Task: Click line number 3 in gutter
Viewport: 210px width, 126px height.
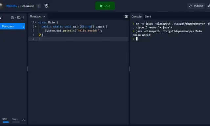Action: 33,31
